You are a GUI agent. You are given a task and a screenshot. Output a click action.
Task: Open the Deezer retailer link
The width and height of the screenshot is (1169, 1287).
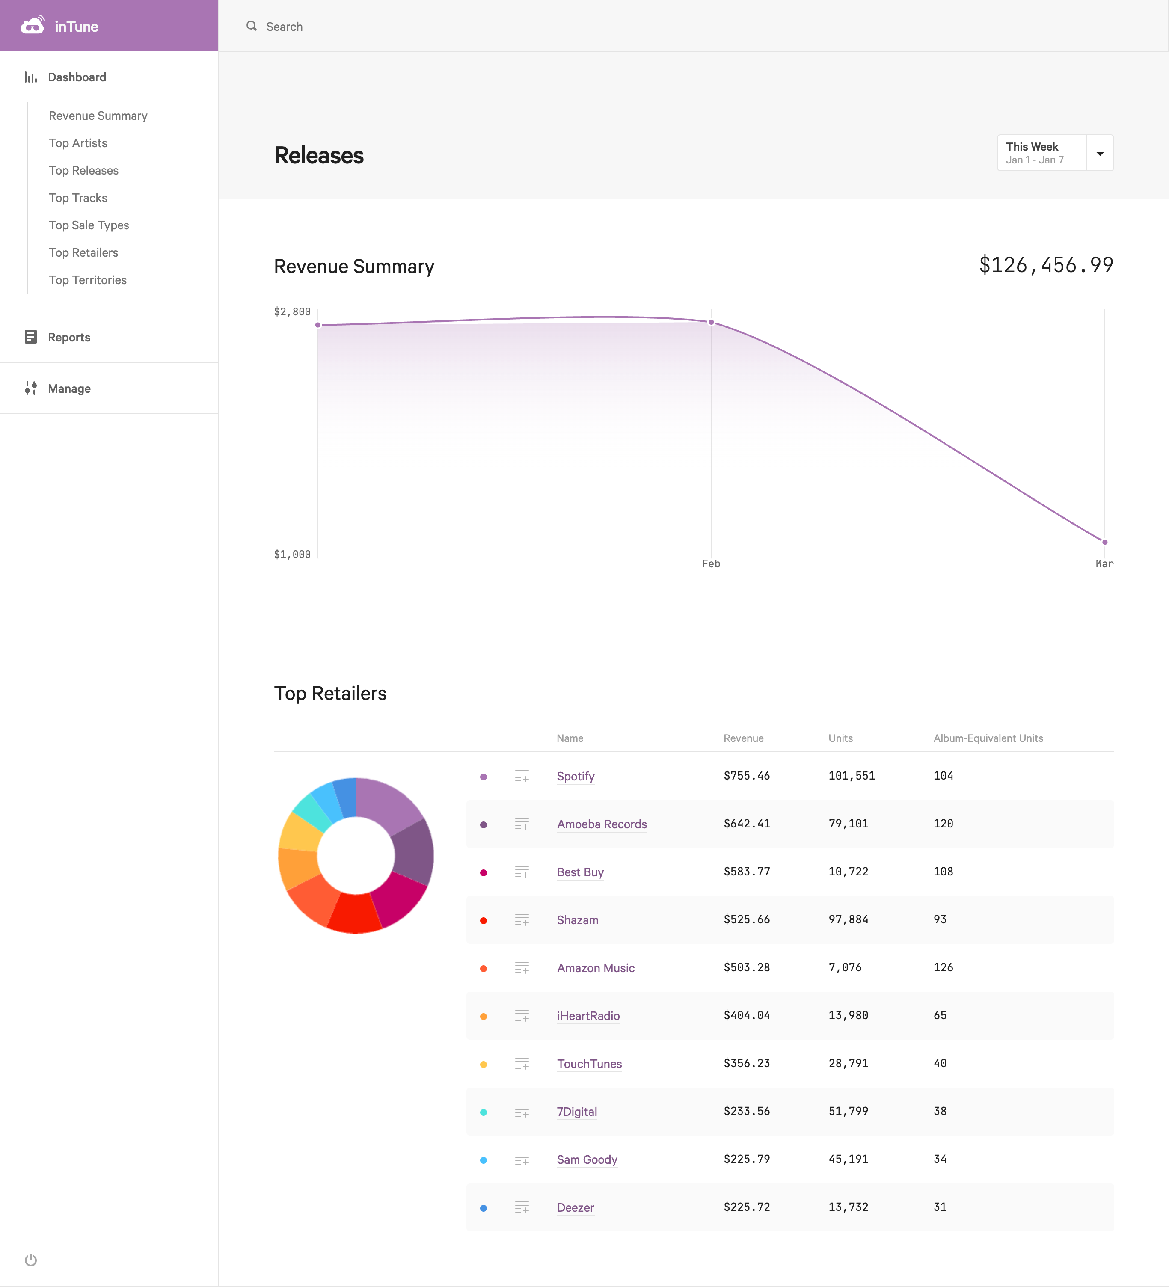(x=575, y=1207)
